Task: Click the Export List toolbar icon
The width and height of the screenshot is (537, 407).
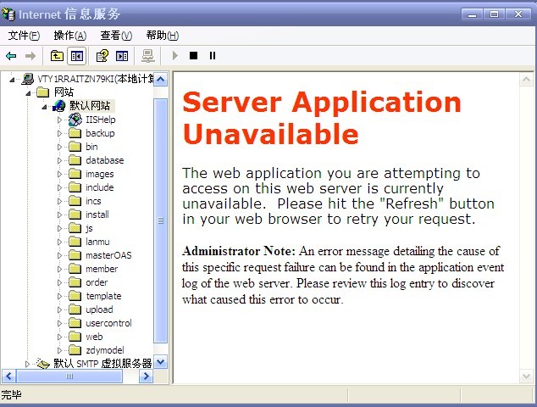Action: [x=122, y=56]
